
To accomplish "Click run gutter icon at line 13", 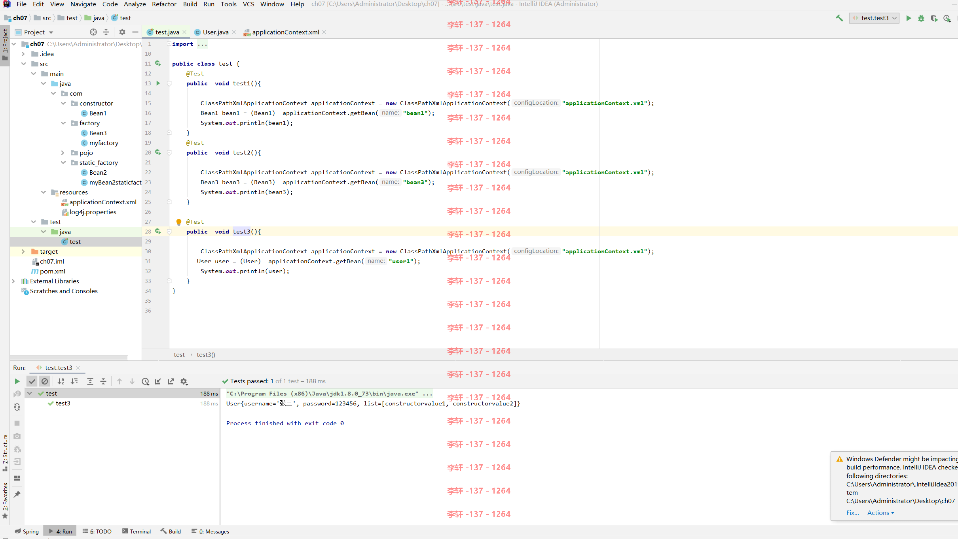I will coord(158,83).
